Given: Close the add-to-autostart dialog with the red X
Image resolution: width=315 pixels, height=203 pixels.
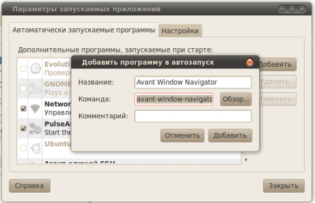Looking at the screenshot, I should tap(249, 62).
